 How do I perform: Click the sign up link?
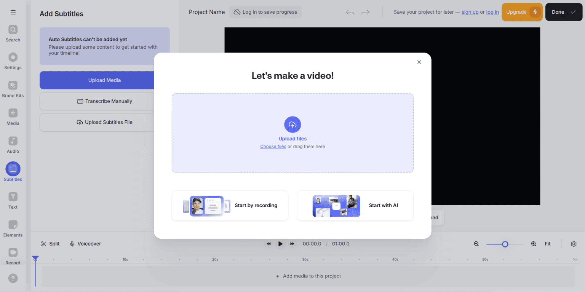[x=470, y=12]
